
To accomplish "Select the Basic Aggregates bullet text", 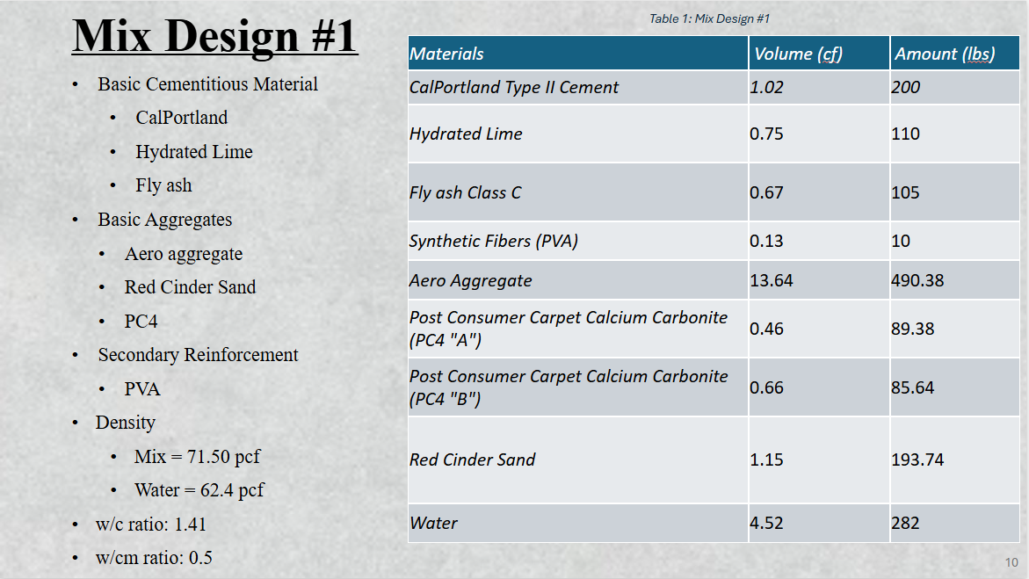I will (164, 220).
